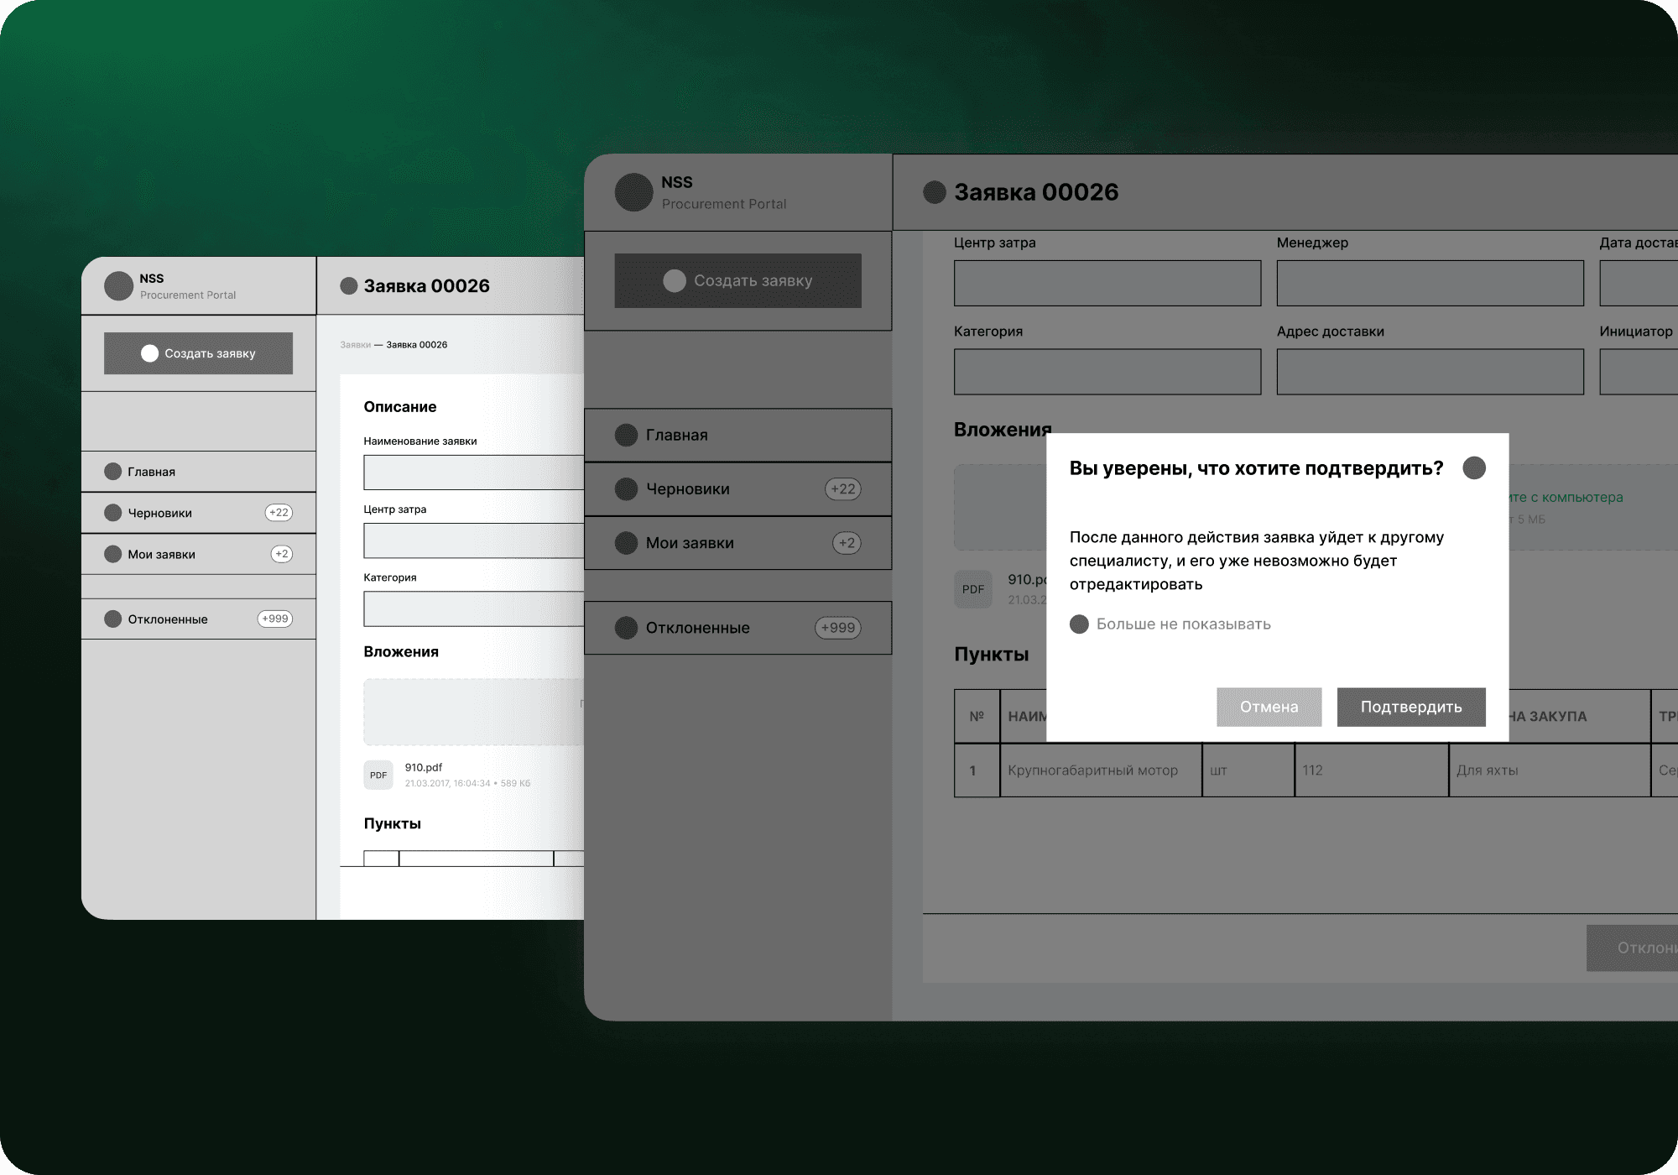The height and width of the screenshot is (1175, 1678).
Task: Click Создать заявку in the left window
Action: tap(198, 353)
